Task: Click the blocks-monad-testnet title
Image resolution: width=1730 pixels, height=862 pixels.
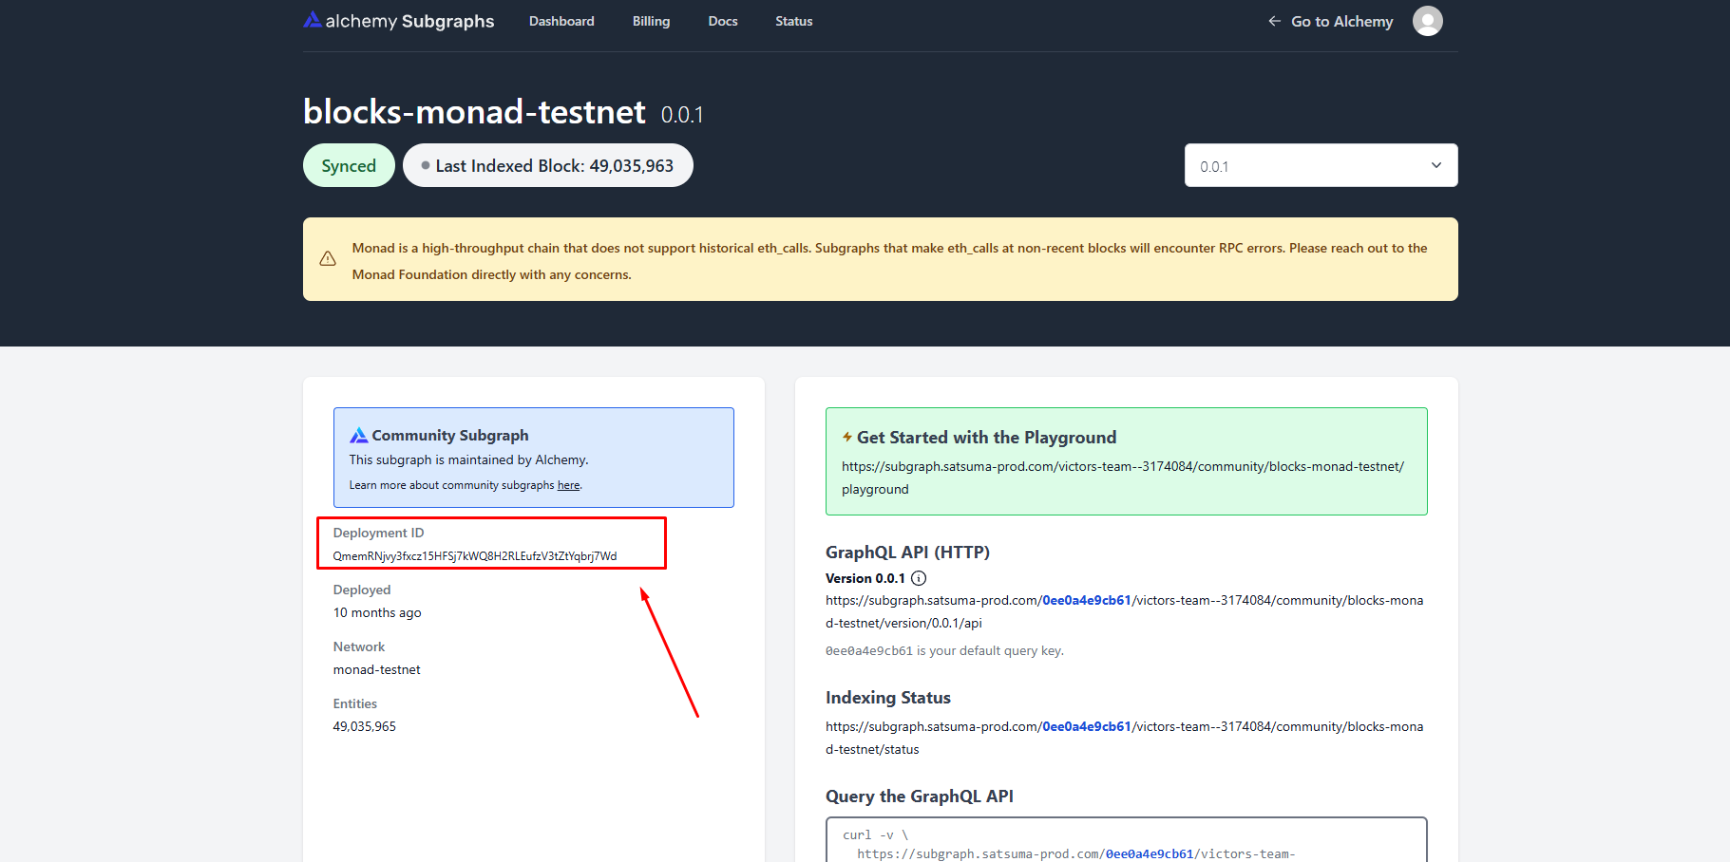Action: click(x=474, y=112)
